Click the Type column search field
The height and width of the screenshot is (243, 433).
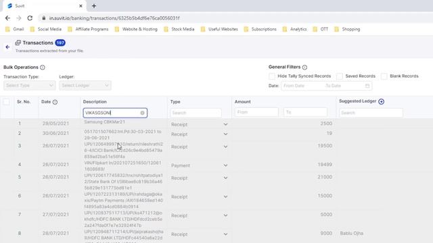pyautogui.click(x=196, y=113)
